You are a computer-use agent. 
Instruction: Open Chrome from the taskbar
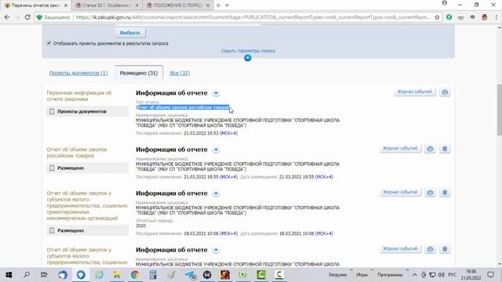pyautogui.click(x=135, y=275)
